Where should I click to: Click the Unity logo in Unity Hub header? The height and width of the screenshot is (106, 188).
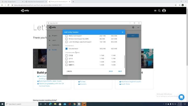(x=52, y=27)
